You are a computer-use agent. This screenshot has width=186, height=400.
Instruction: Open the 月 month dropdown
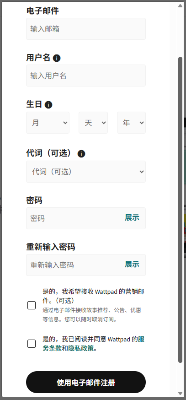click(x=48, y=123)
